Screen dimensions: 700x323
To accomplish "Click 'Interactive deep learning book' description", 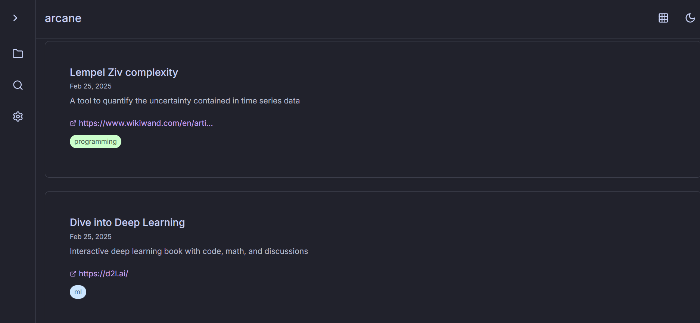I will coord(189,251).
